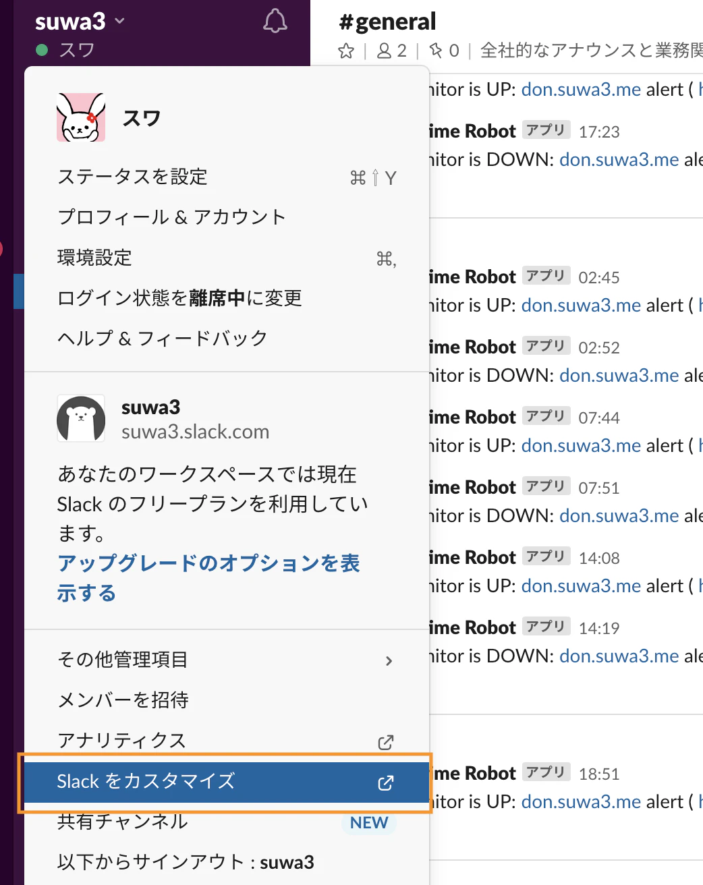Image resolution: width=703 pixels, height=885 pixels.
Task: Click the suwa3 workspace name dropdown arrow
Action: (120, 21)
